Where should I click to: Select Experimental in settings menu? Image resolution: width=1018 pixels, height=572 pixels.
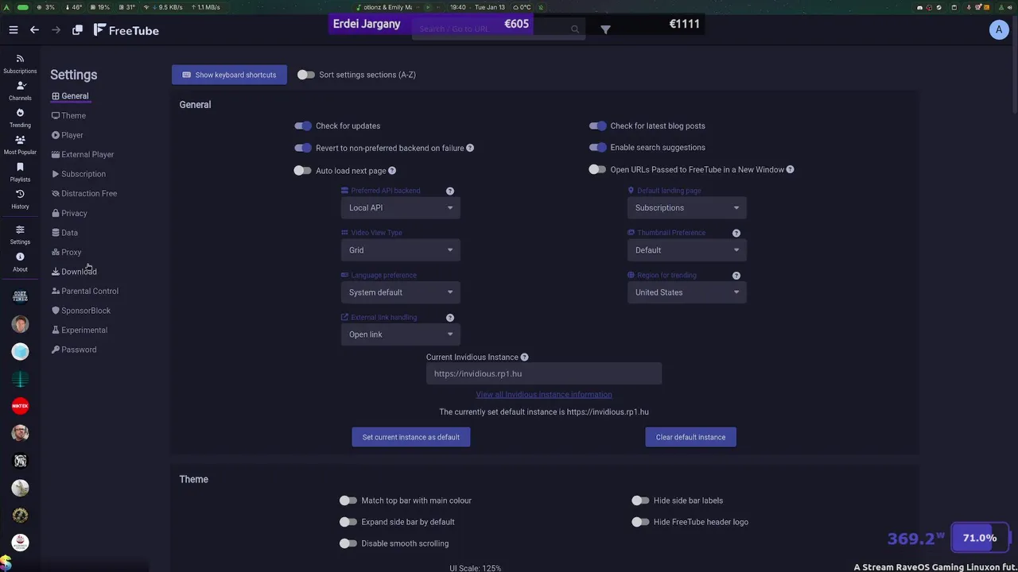pyautogui.click(x=80, y=330)
